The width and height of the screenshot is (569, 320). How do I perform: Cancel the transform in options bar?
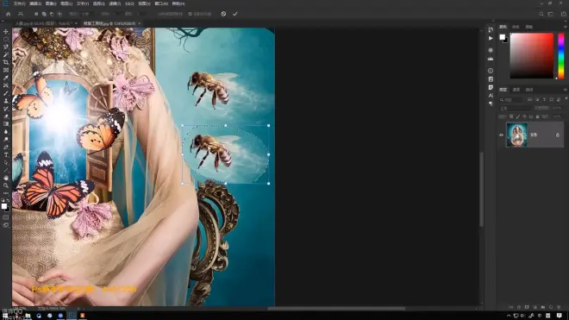[223, 14]
